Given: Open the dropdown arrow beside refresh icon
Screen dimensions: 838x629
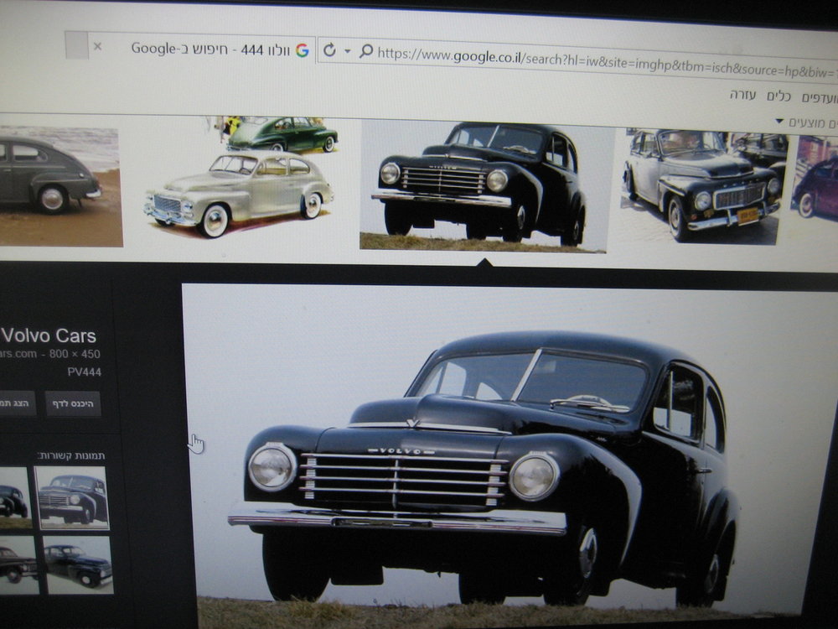Looking at the screenshot, I should pyautogui.click(x=348, y=51).
